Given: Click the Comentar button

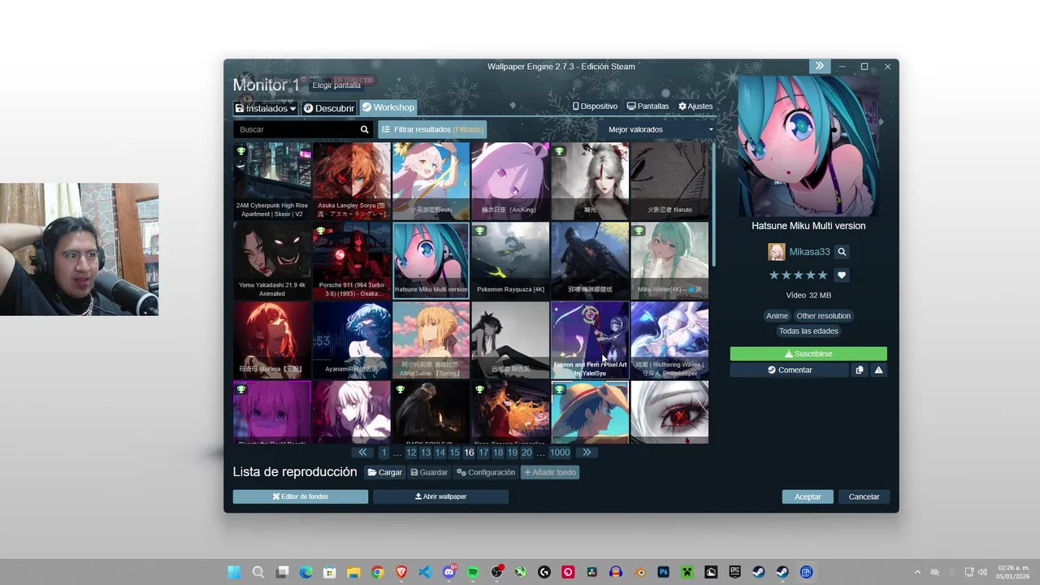Looking at the screenshot, I should pyautogui.click(x=790, y=370).
